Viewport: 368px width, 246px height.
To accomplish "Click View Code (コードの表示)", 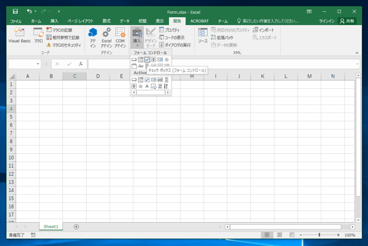I will coord(172,37).
